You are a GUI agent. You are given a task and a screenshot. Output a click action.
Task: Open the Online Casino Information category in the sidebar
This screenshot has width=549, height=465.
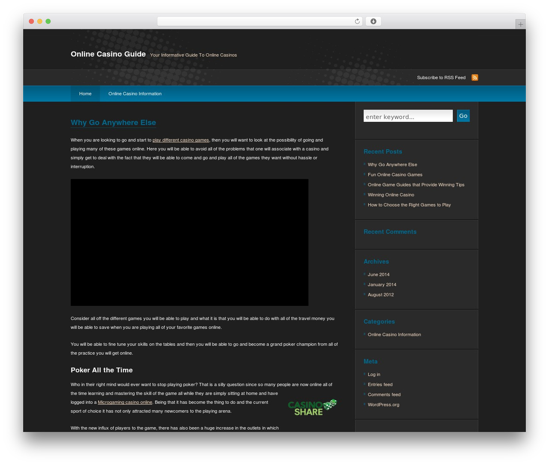(x=394, y=335)
